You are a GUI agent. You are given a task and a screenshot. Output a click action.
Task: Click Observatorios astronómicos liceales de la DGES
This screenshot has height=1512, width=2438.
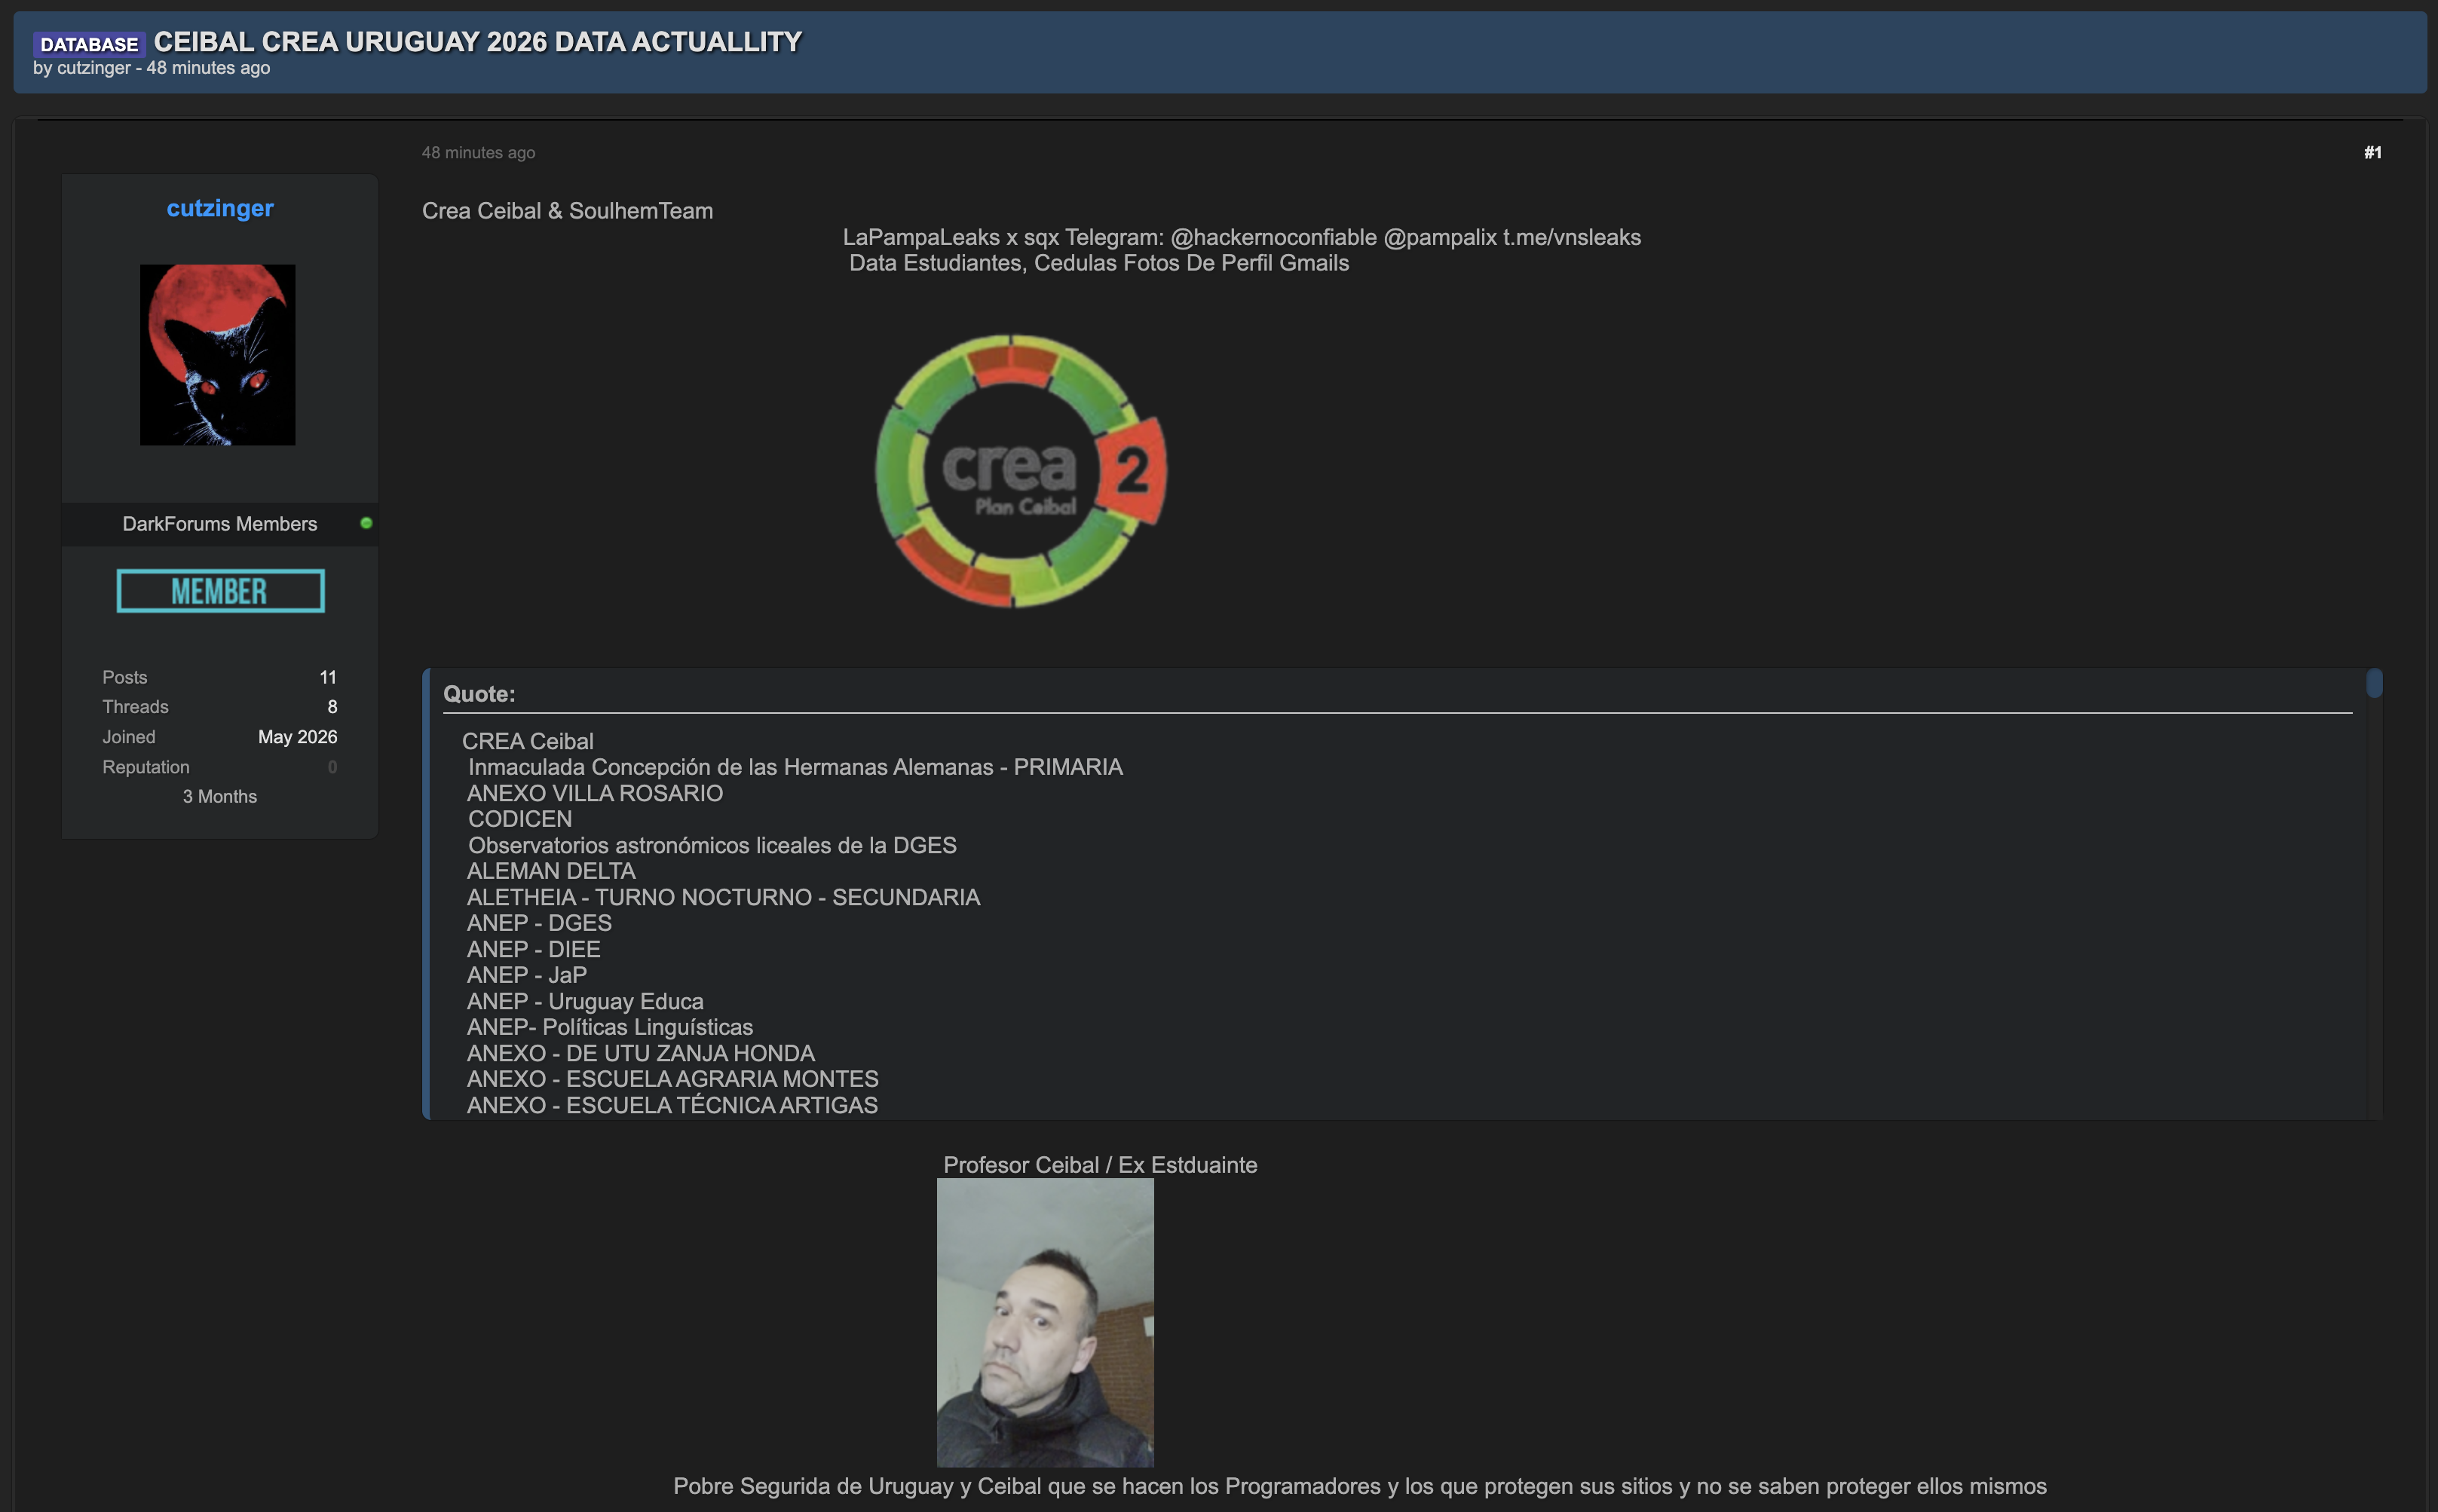712,845
